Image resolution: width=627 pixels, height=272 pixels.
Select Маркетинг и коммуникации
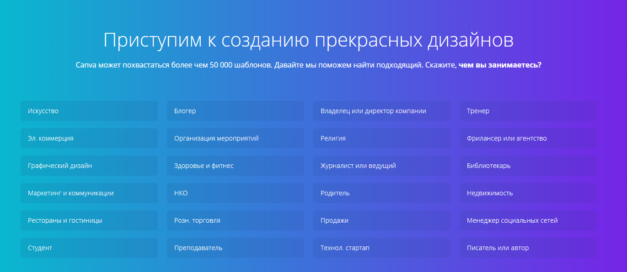pos(89,193)
